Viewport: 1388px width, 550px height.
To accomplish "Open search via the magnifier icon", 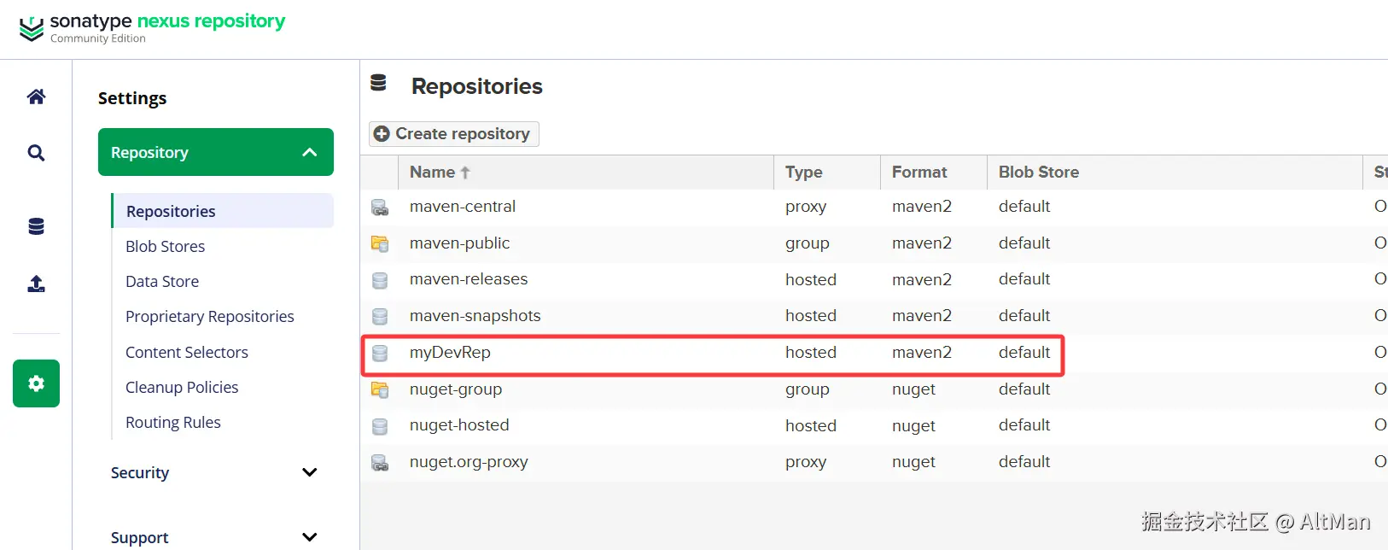I will [x=36, y=153].
